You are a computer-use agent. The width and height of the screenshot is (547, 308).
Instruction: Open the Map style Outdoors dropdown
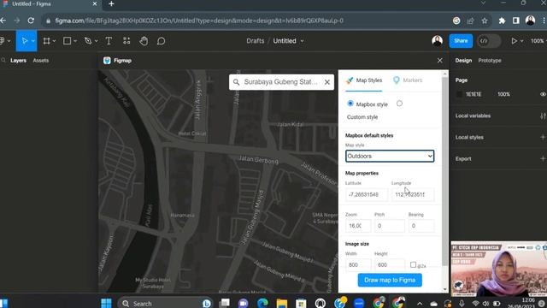coord(390,156)
